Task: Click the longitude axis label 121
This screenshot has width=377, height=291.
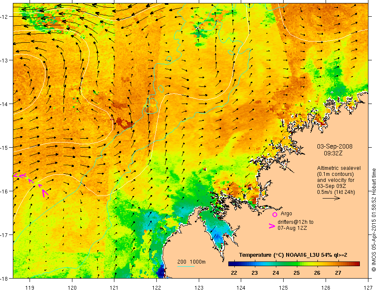Action: 114,288
